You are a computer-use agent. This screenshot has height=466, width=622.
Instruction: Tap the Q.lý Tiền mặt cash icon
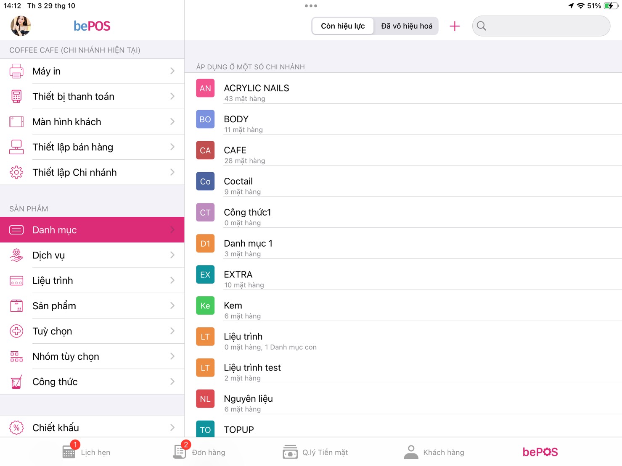[x=290, y=452]
